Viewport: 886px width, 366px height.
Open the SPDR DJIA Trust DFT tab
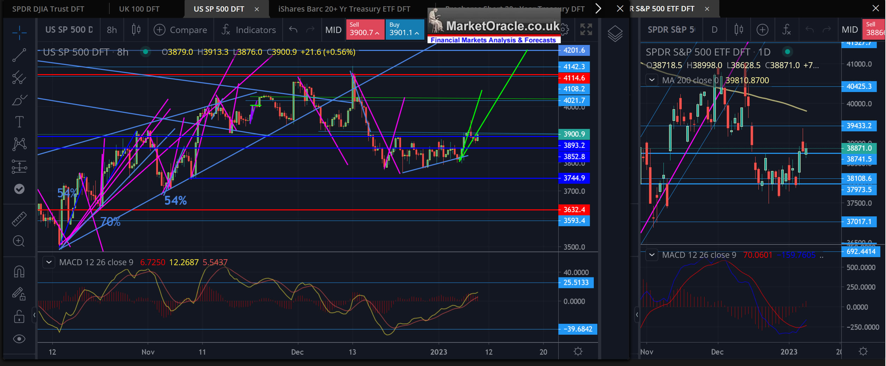coord(48,9)
